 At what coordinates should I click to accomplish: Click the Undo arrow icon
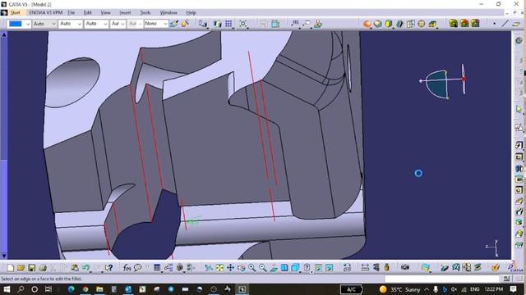[x=85, y=268]
